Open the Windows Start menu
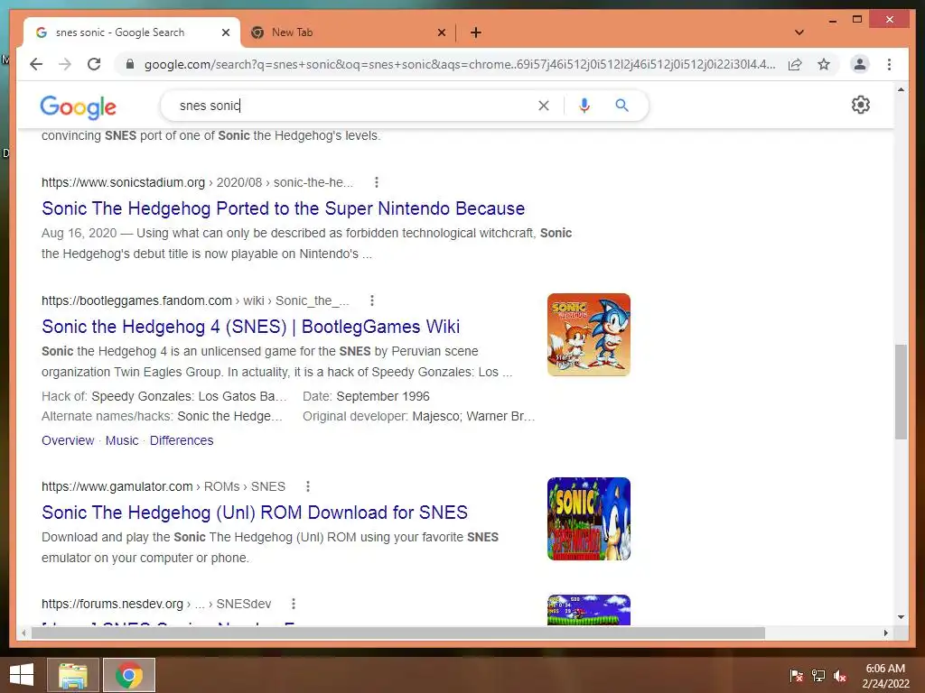 [x=22, y=675]
